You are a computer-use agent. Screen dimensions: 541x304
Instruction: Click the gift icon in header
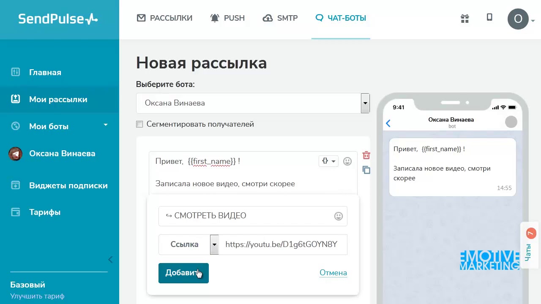[465, 18]
